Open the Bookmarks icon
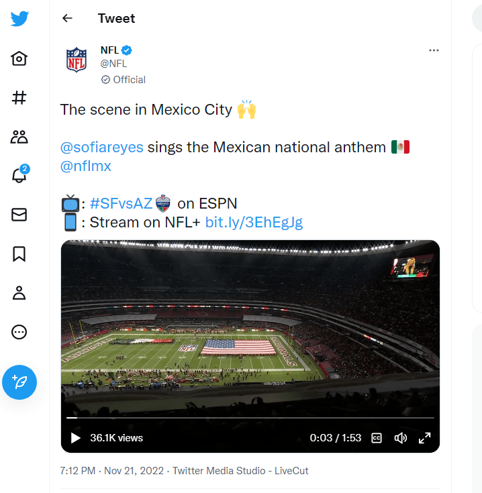482x493 pixels. (19, 254)
